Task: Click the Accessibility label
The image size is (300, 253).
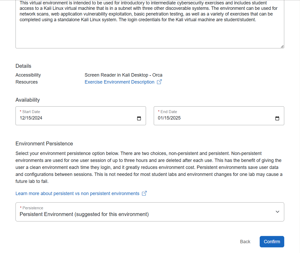Action: coord(28,75)
